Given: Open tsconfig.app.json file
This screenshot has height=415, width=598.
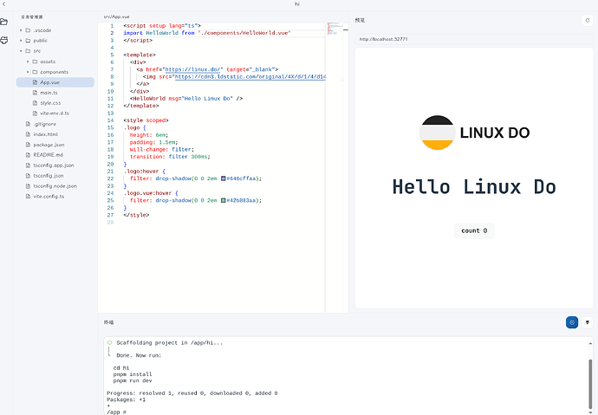Looking at the screenshot, I should click(54, 165).
